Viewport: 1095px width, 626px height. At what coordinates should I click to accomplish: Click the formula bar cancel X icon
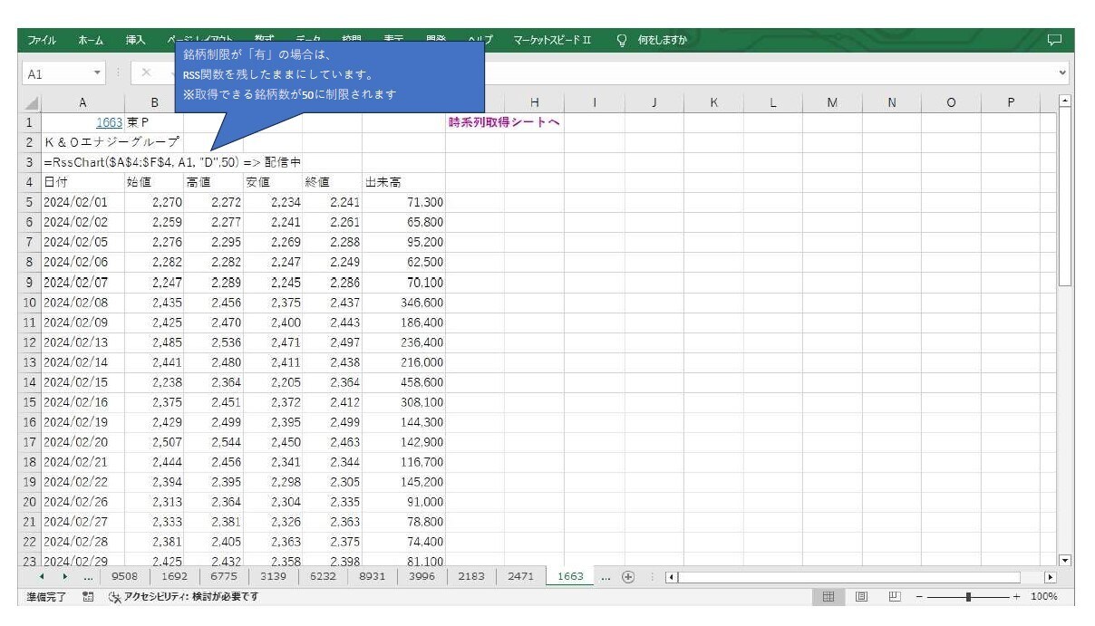(146, 72)
